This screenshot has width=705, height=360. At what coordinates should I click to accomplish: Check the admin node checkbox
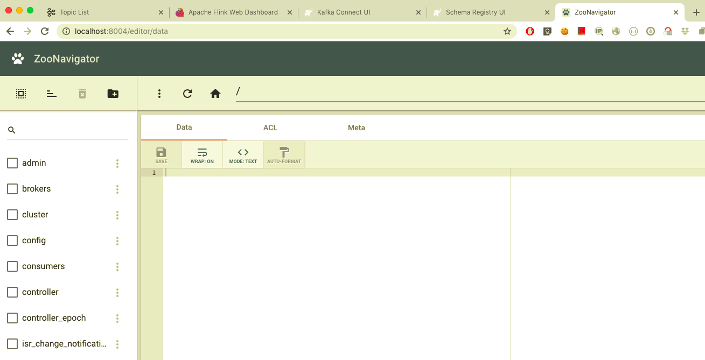tap(12, 163)
